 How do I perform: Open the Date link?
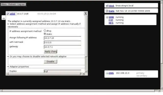112,11
